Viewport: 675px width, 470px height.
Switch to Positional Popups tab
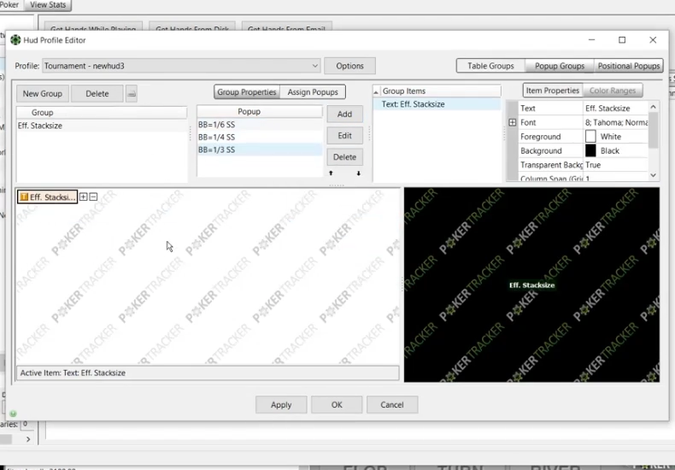click(629, 66)
